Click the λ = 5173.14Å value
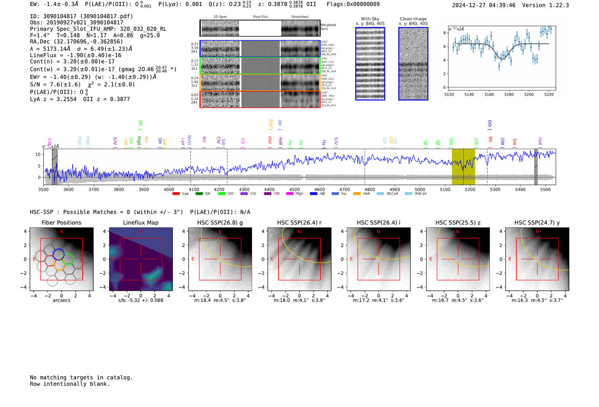 50,49
